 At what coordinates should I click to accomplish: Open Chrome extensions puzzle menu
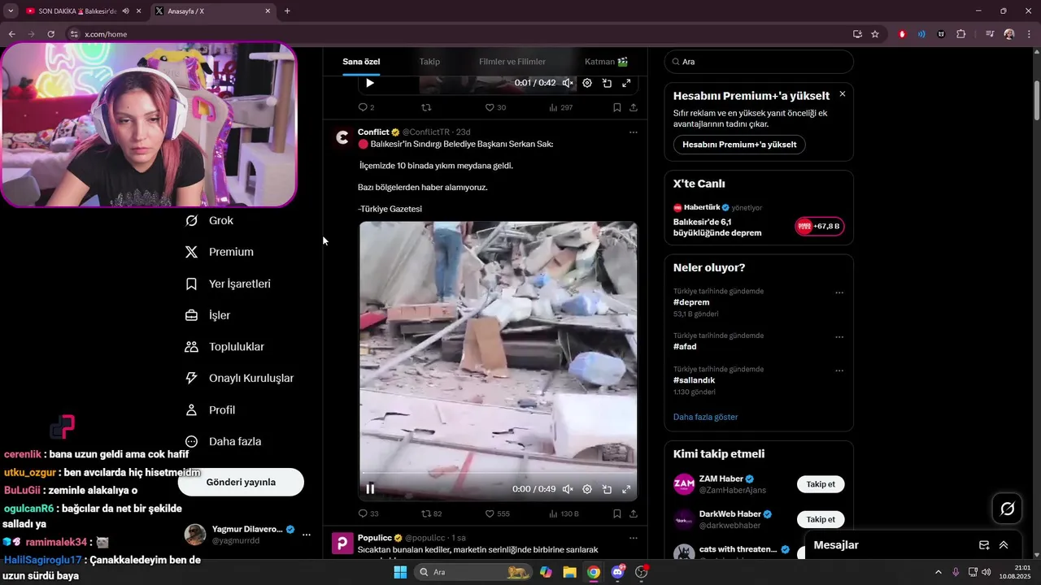pos(961,34)
